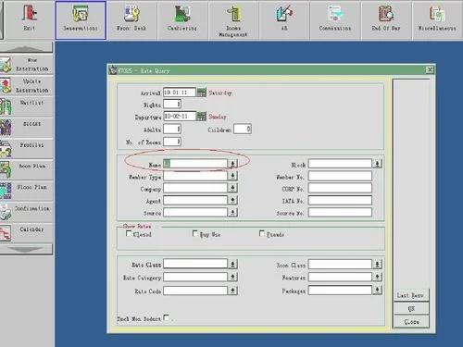Expand the Source dropdown arrow

click(x=232, y=212)
